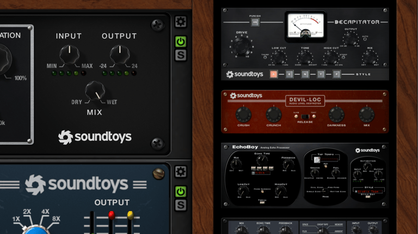Click the Soundtoys logo on the Devil-Loc panel
This screenshot has width=418, height=234.
pos(246,95)
